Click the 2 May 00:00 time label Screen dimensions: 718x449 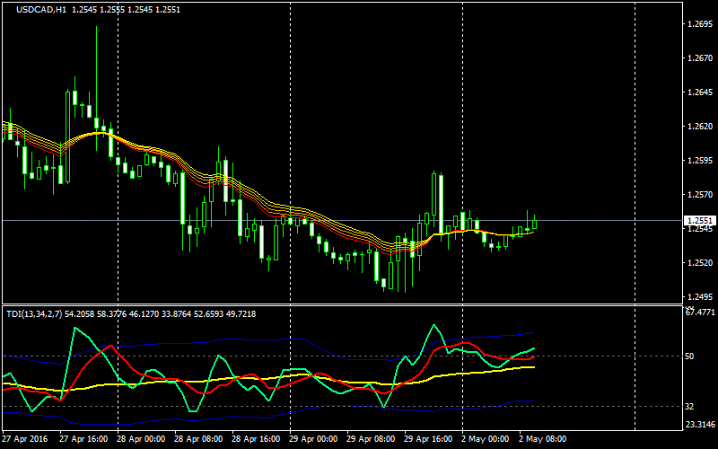click(486, 439)
